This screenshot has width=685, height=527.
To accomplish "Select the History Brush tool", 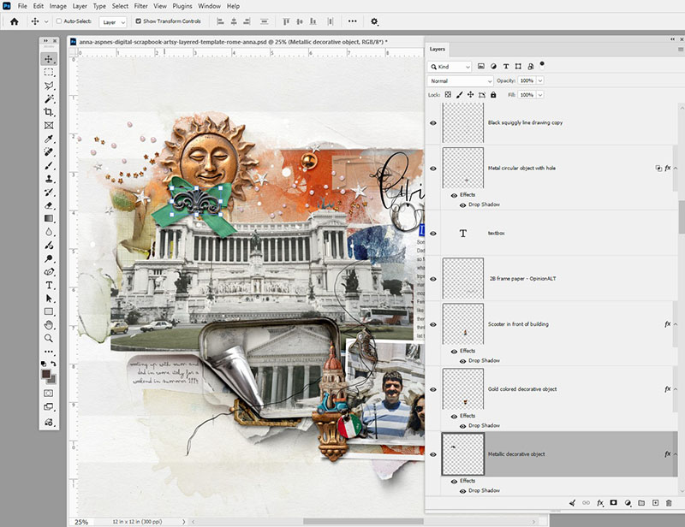I will (x=49, y=192).
